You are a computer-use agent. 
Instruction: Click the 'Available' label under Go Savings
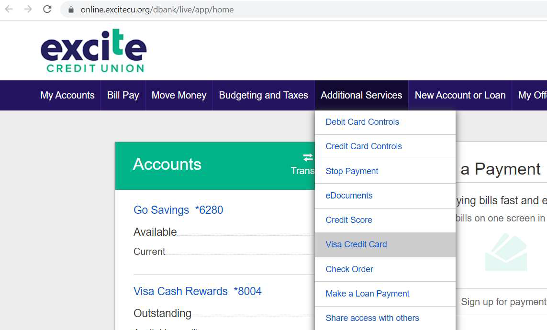click(x=155, y=232)
